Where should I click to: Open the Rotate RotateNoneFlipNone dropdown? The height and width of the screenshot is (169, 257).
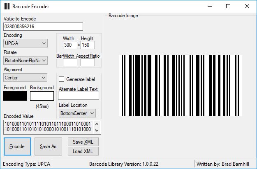25,61
